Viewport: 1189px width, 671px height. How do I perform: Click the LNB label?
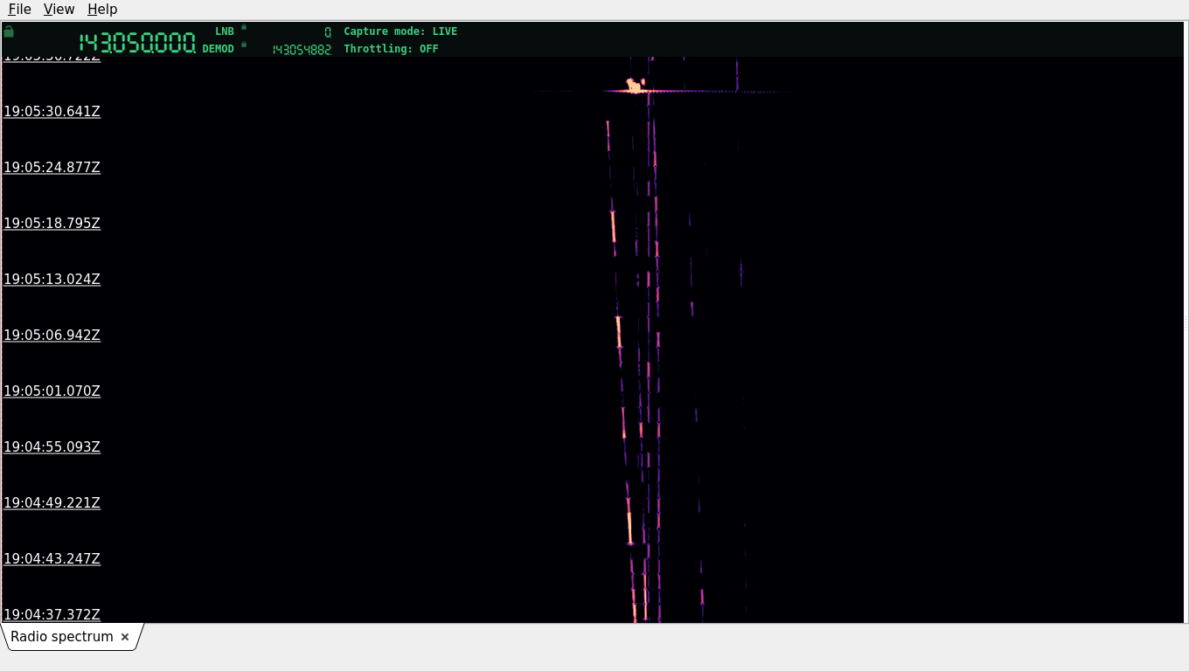(225, 31)
